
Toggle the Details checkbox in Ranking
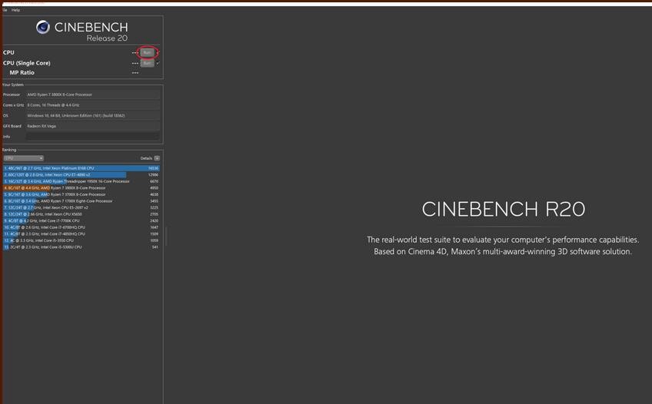click(x=157, y=158)
